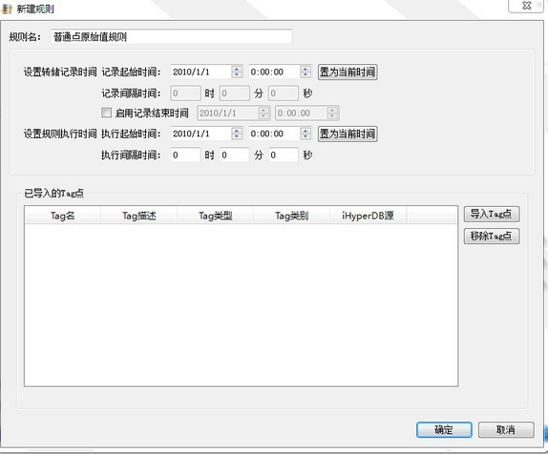Click the 执行间隔时间 minutes field
Screen dimensions: 548x454
tap(235, 155)
